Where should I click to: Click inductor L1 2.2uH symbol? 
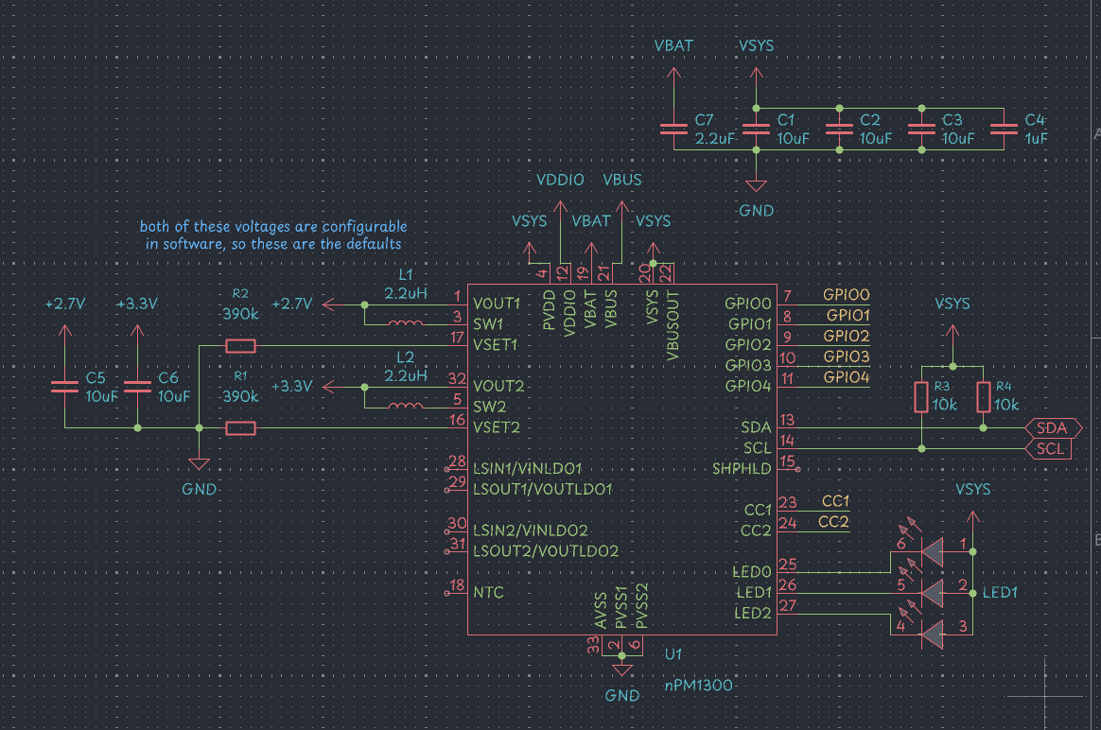pos(407,322)
